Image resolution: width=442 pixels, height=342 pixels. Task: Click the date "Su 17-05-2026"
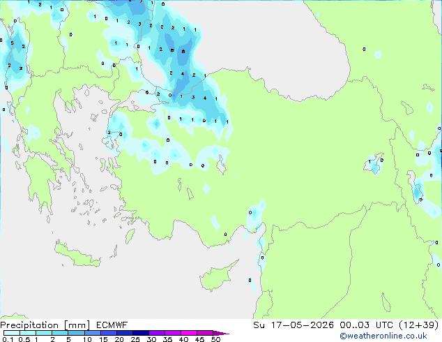coord(294,325)
